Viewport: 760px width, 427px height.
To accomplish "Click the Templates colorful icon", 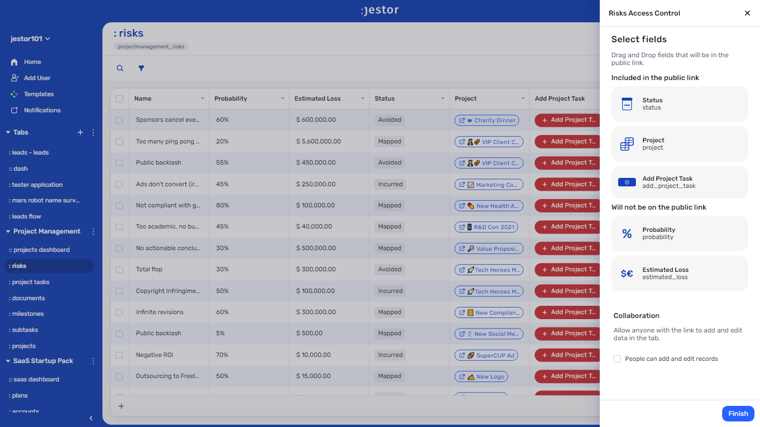I will tap(14, 95).
